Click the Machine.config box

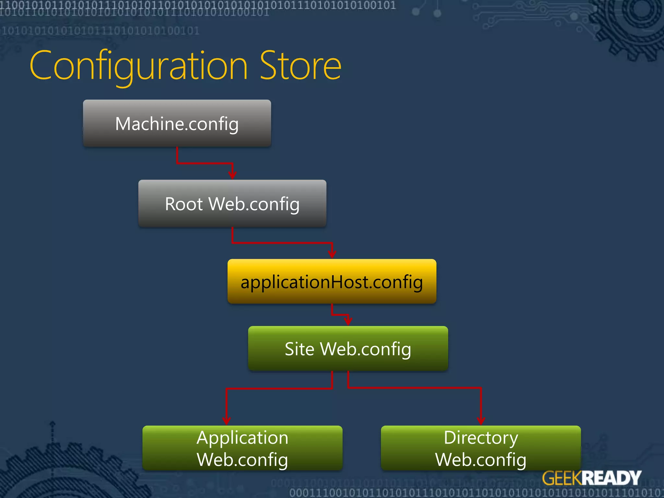click(x=177, y=124)
